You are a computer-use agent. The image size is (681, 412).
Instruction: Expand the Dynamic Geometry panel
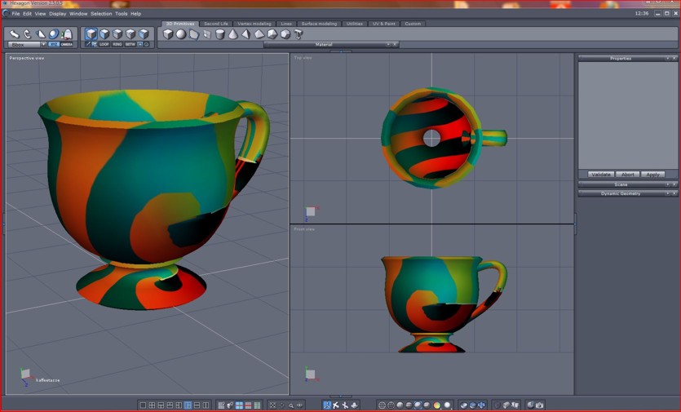tap(621, 193)
